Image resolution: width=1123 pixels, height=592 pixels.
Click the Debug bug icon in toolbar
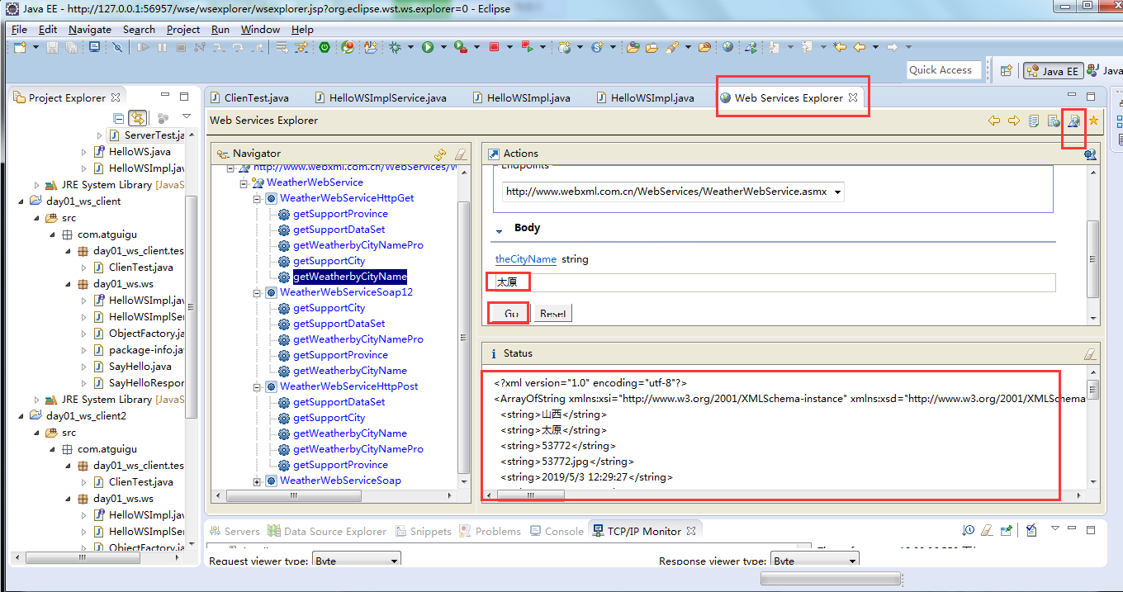tap(396, 47)
